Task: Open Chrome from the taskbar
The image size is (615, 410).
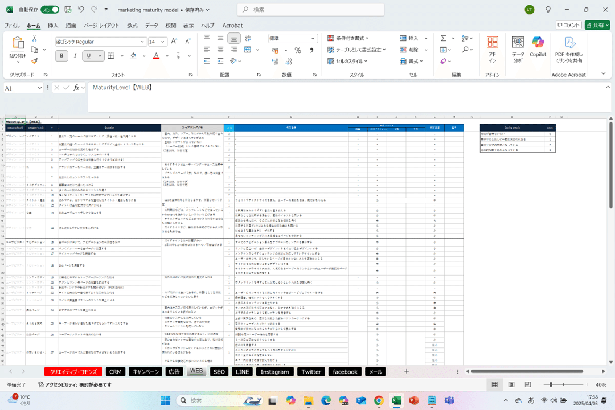Action: (x=379, y=400)
